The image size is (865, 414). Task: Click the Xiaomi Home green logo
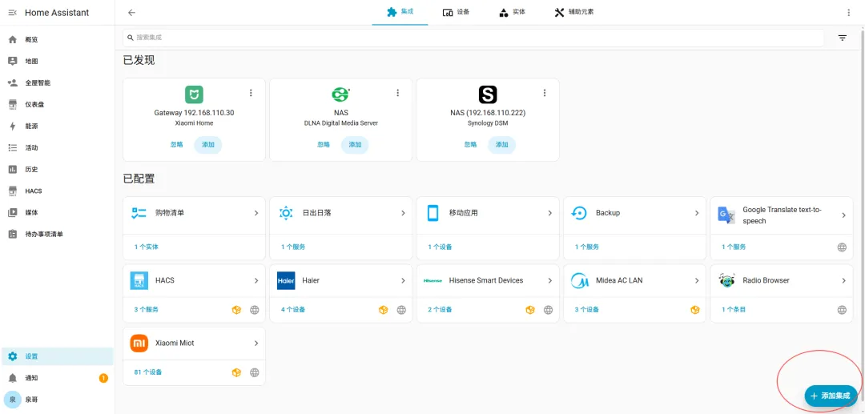(194, 94)
